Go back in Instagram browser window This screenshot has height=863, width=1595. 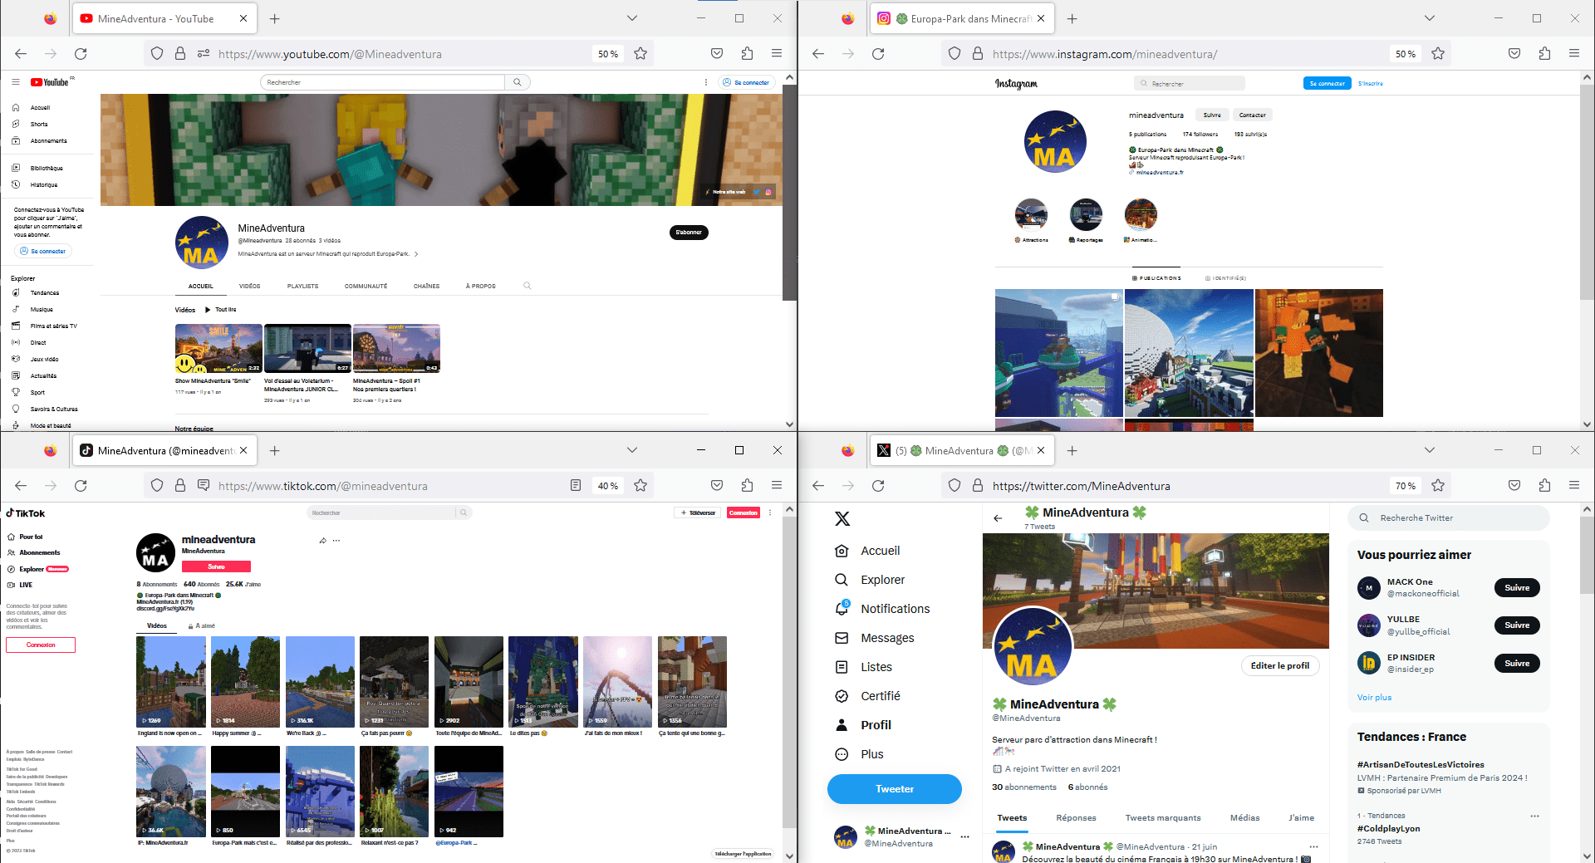coord(818,54)
